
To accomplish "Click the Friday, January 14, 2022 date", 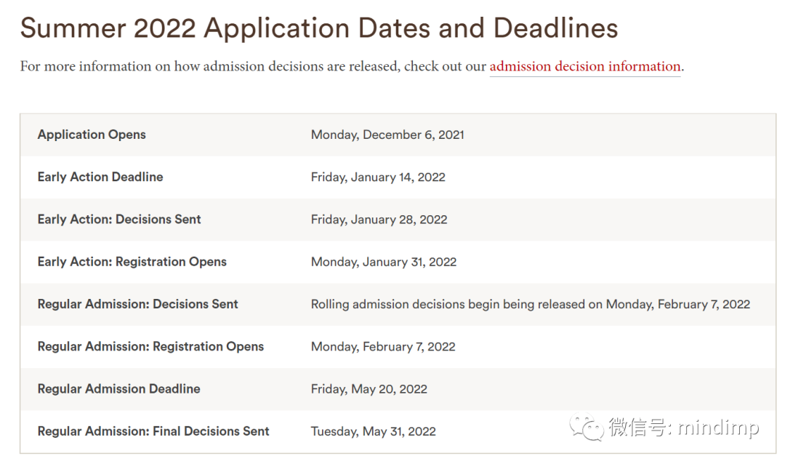I will click(378, 177).
